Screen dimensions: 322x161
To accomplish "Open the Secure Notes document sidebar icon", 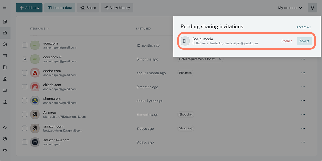I will (x=5, y=67).
